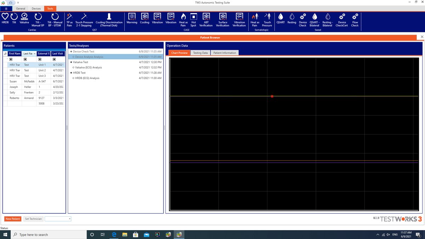
Task: Open filter operator for Last Visit column
Action: point(54,59)
